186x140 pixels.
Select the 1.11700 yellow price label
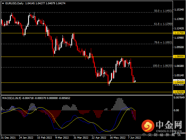179,33
